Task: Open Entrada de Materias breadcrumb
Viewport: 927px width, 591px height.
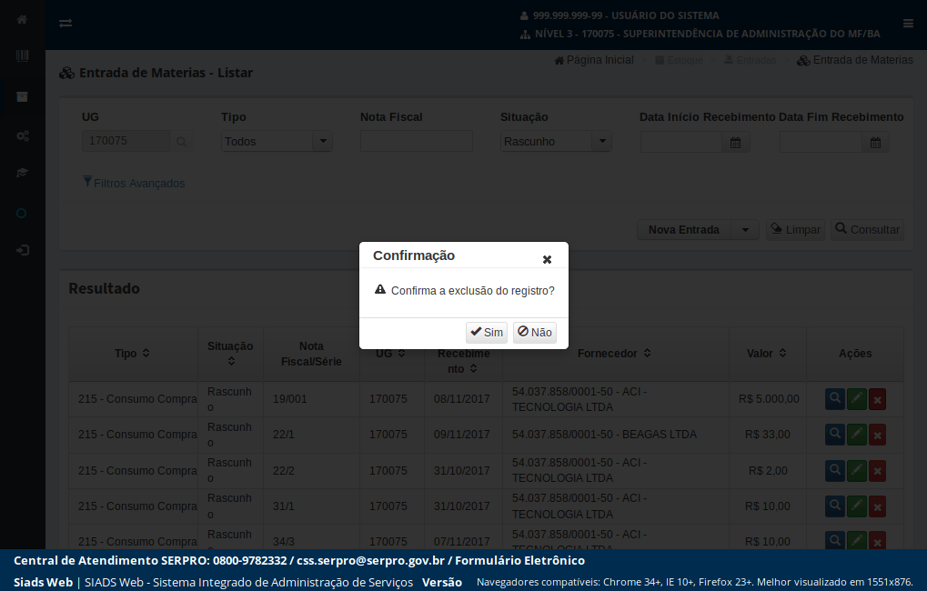Action: coord(855,60)
